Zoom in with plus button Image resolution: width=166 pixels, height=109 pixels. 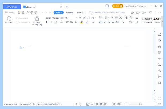click(155, 104)
